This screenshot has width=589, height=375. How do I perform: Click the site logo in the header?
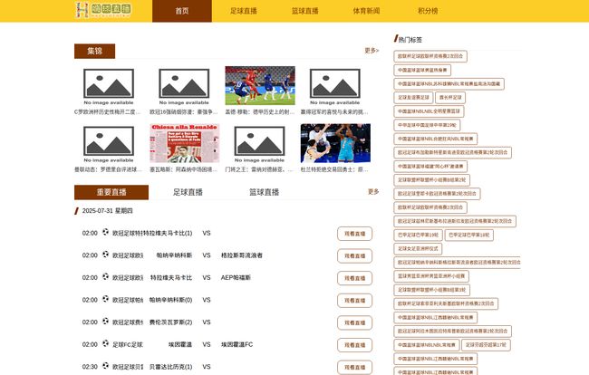pyautogui.click(x=103, y=10)
